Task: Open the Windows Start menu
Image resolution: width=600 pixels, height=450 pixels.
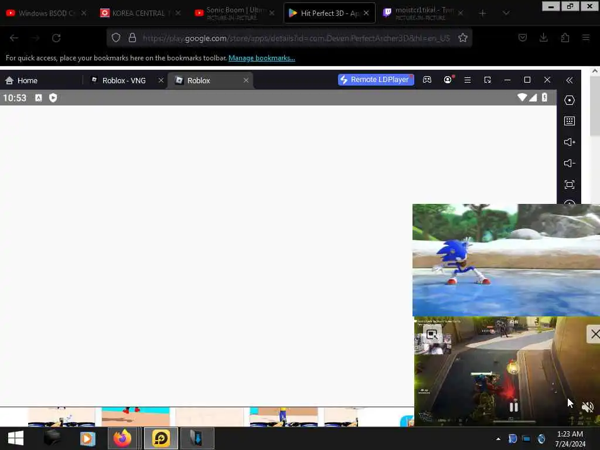Action: (x=16, y=438)
